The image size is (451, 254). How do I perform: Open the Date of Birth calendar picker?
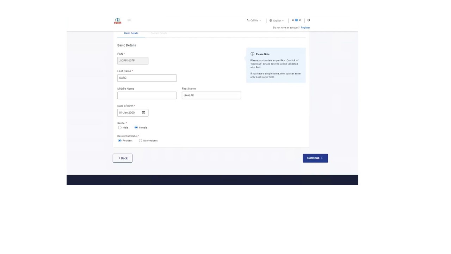(x=143, y=113)
